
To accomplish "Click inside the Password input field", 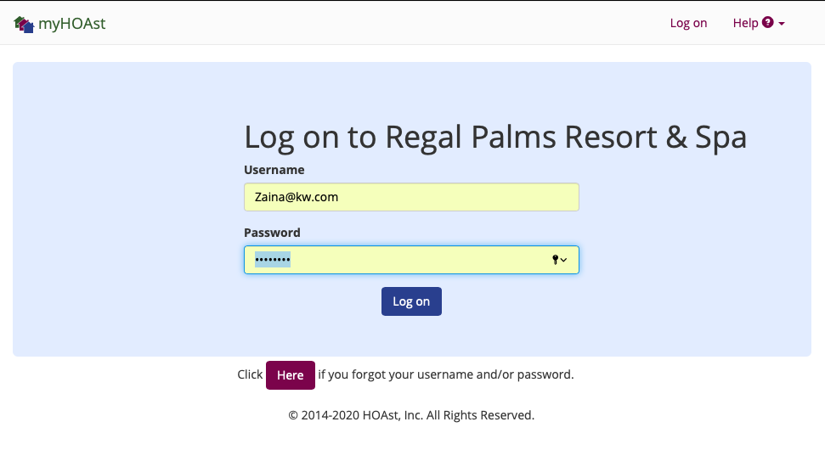I will pyautogui.click(x=411, y=260).
